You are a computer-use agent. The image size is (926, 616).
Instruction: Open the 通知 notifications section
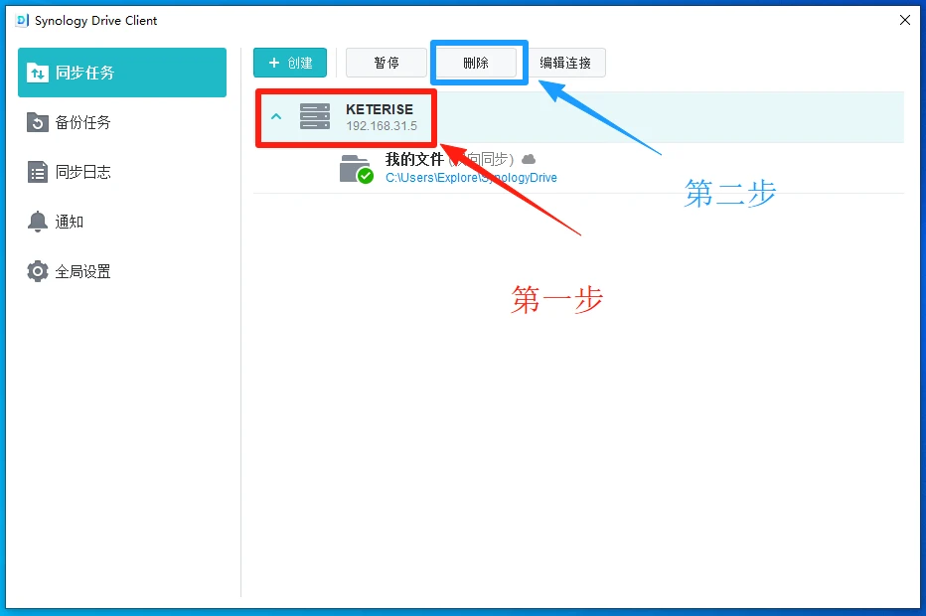(122, 222)
